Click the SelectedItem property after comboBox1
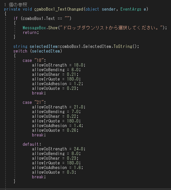This screenshot has width=171, height=190. [x=97, y=46]
